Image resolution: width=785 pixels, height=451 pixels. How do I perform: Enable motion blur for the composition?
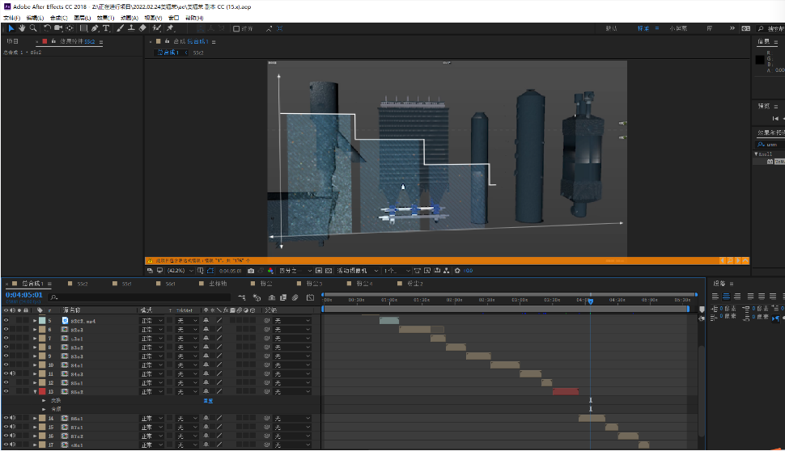[x=295, y=297]
